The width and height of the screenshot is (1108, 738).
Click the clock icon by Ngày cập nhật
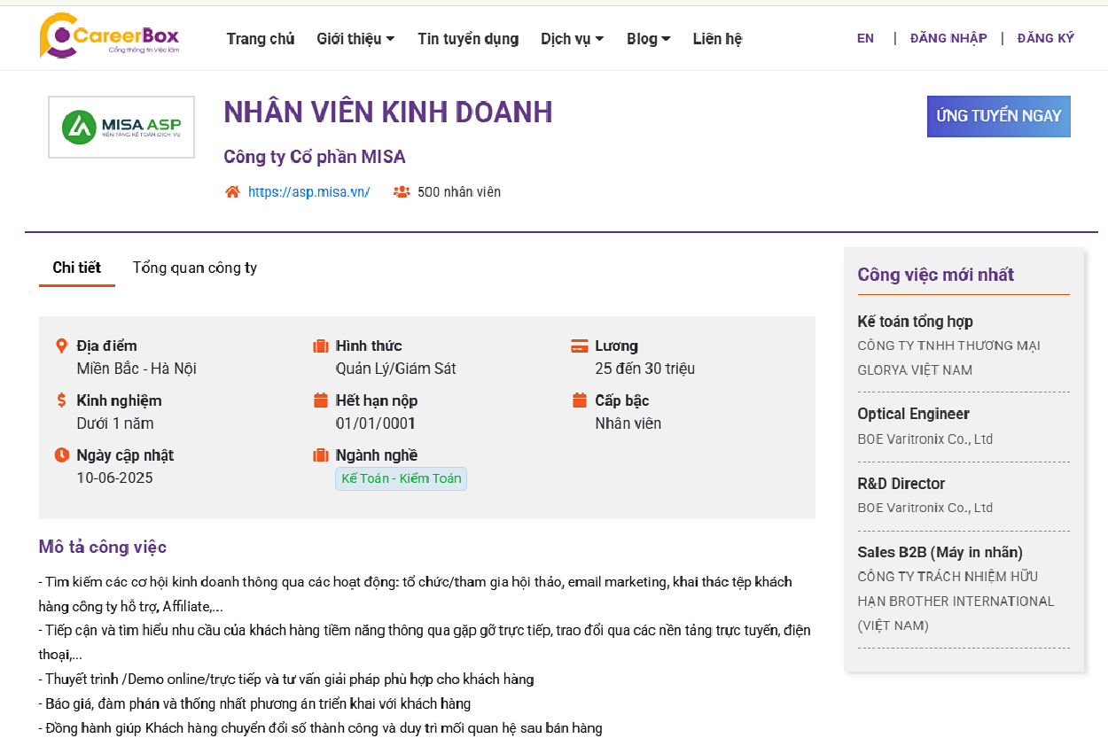(x=61, y=455)
